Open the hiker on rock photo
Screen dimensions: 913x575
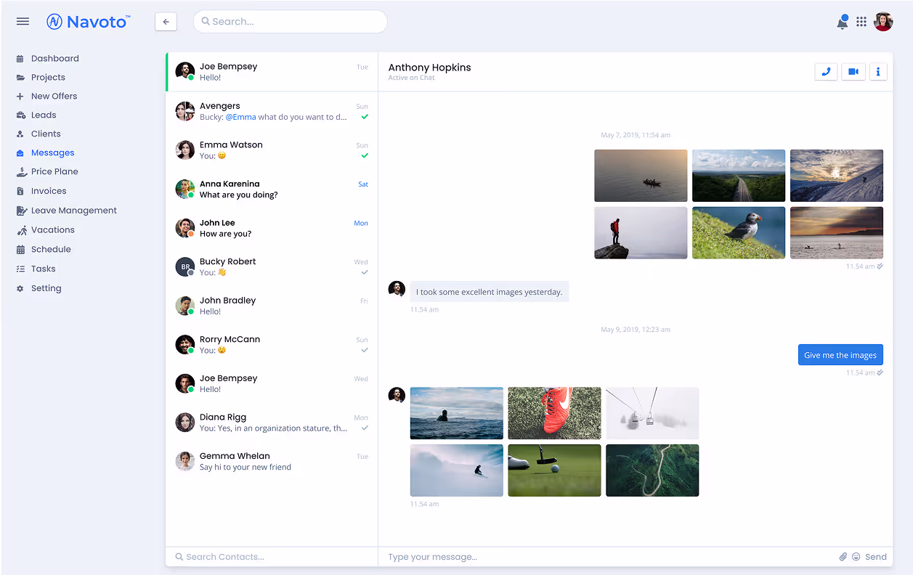641,233
